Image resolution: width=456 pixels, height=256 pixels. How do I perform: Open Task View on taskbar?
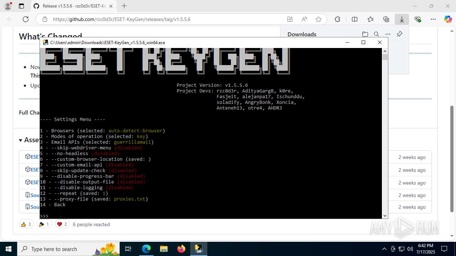click(129, 249)
